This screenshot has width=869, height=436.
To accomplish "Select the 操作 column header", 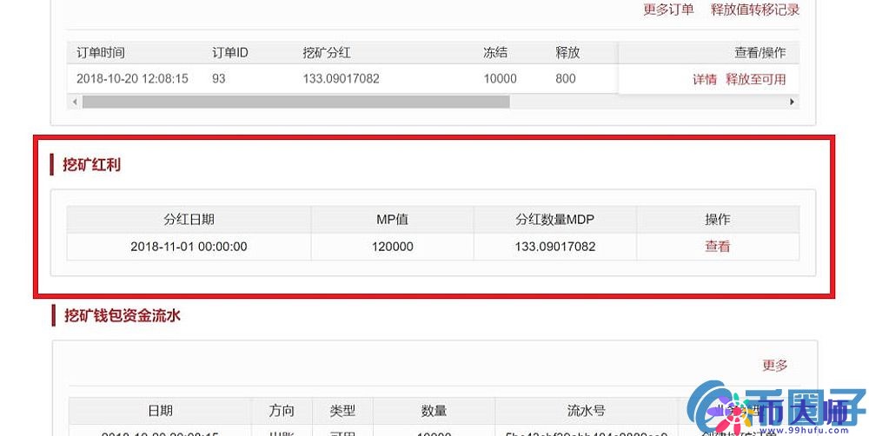I will (718, 220).
